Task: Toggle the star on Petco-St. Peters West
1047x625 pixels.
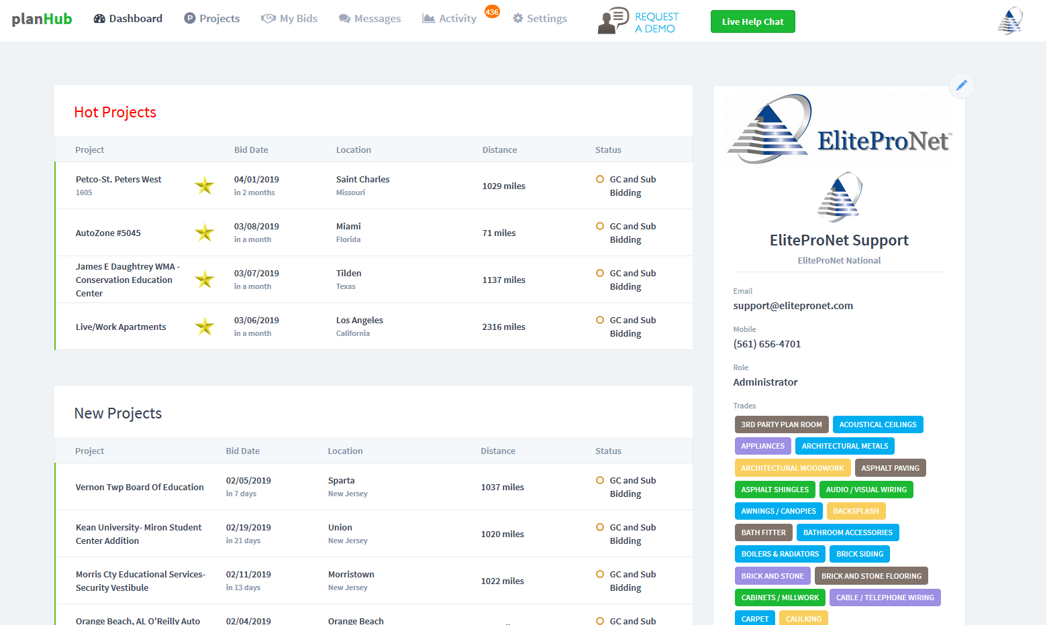Action: tap(205, 186)
